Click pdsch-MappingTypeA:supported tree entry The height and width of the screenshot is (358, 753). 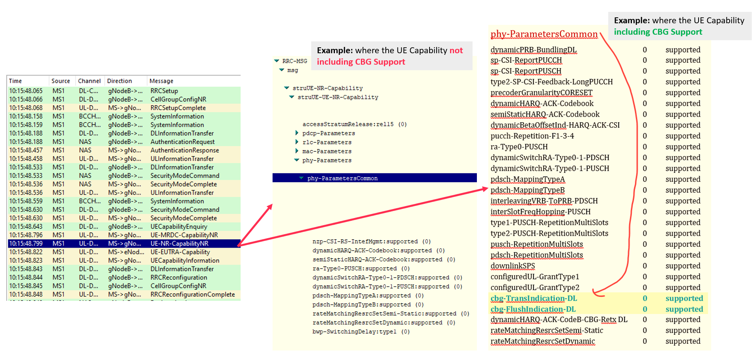(x=368, y=296)
